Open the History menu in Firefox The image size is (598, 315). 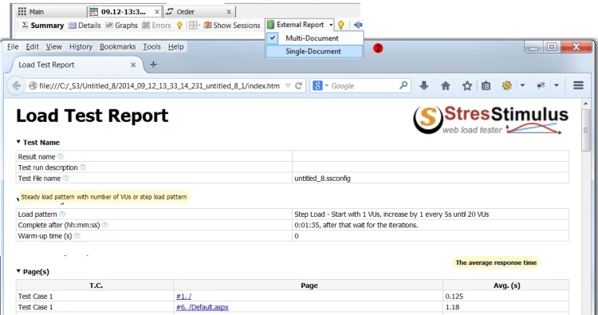81,46
